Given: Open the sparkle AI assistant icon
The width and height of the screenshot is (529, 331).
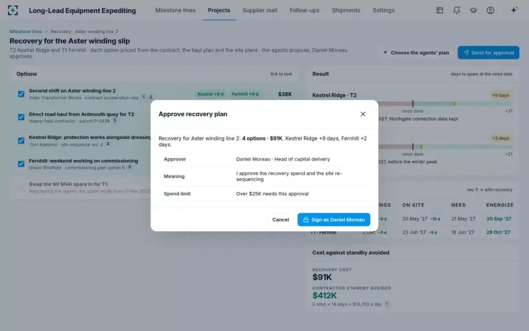Looking at the screenshot, I should pyautogui.click(x=514, y=10).
